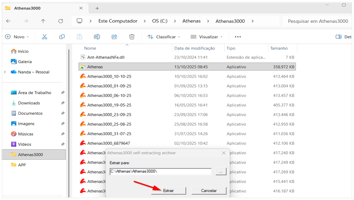The width and height of the screenshot is (354, 200).
Task: Open a new tab with plus button
Action: point(97,8)
